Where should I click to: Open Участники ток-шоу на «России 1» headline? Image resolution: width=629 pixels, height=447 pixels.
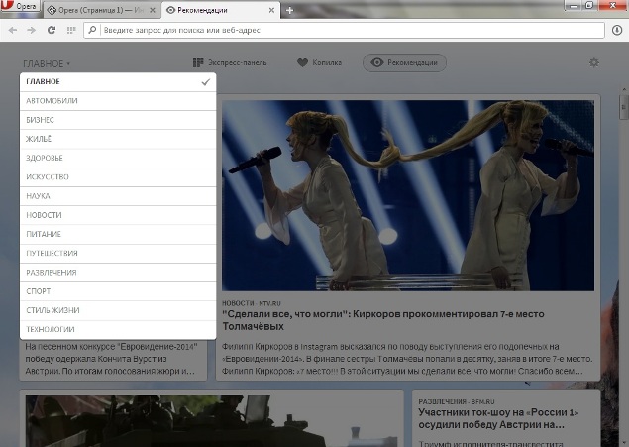(498, 418)
